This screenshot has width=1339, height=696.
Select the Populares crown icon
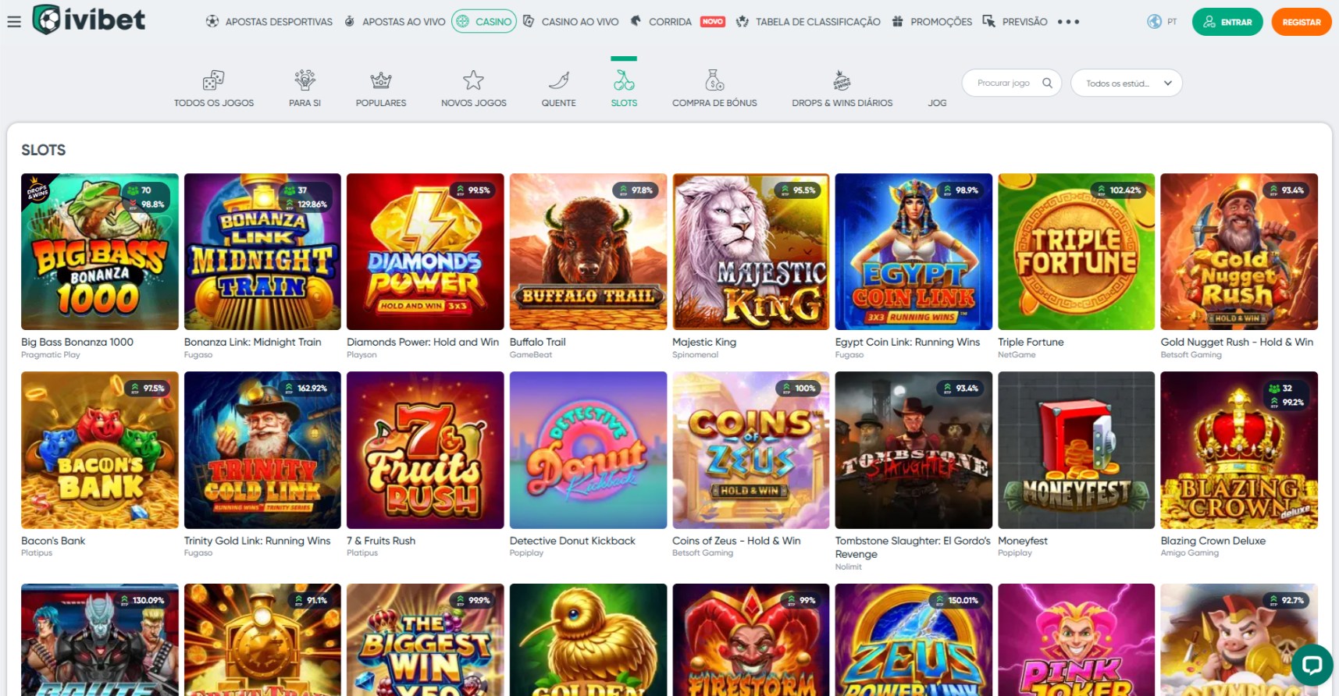coord(381,80)
